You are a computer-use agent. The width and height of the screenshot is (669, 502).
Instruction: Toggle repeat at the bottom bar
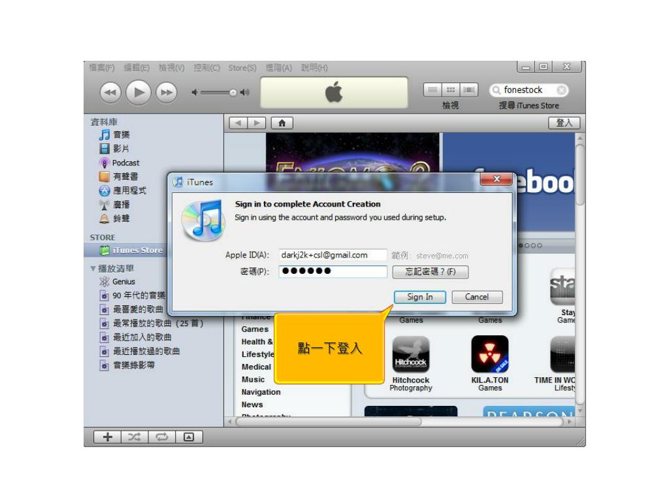point(162,437)
